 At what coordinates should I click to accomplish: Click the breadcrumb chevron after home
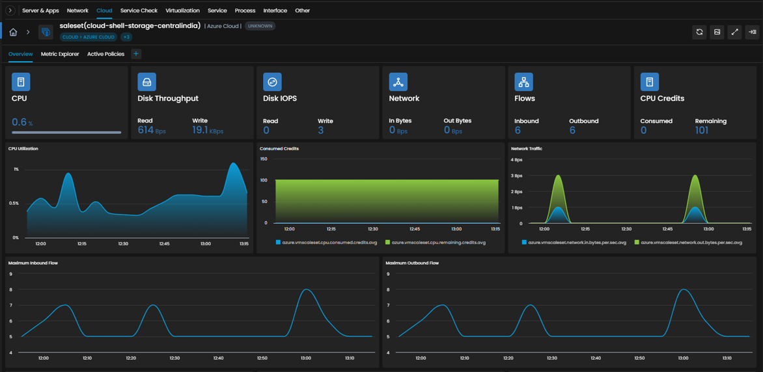click(x=28, y=32)
